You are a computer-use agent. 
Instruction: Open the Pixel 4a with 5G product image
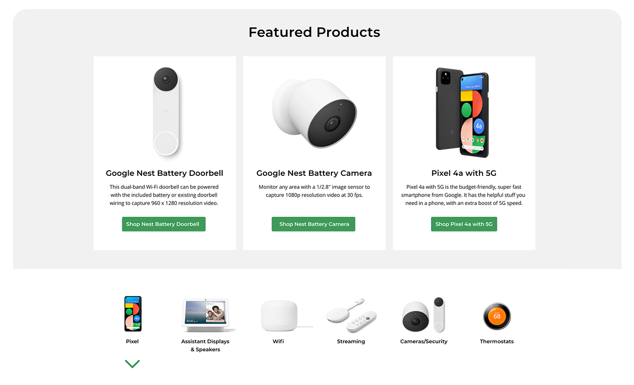(x=462, y=113)
